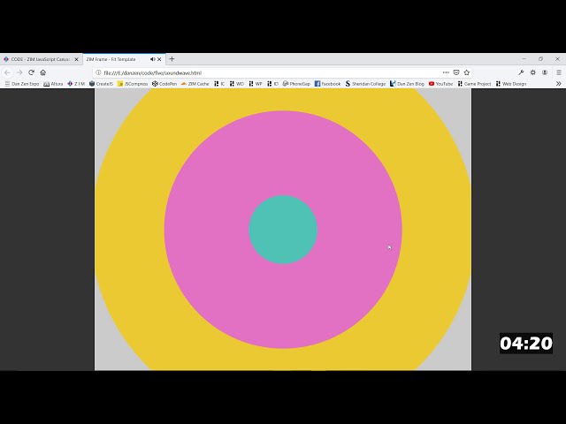
Task: Save page to Pocket
Action: 456,72
